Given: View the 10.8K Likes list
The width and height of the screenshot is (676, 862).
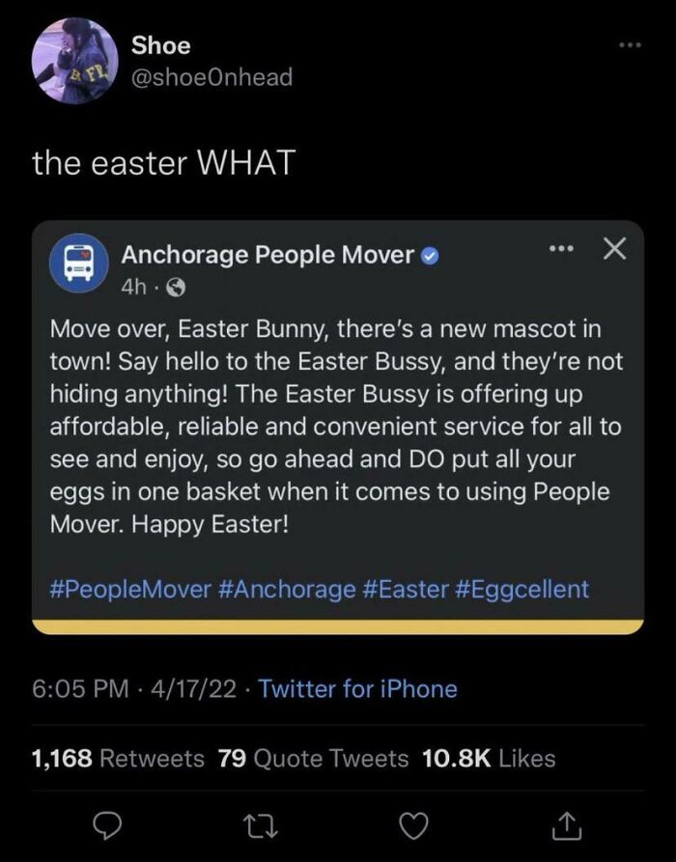Looking at the screenshot, I should click(x=489, y=758).
